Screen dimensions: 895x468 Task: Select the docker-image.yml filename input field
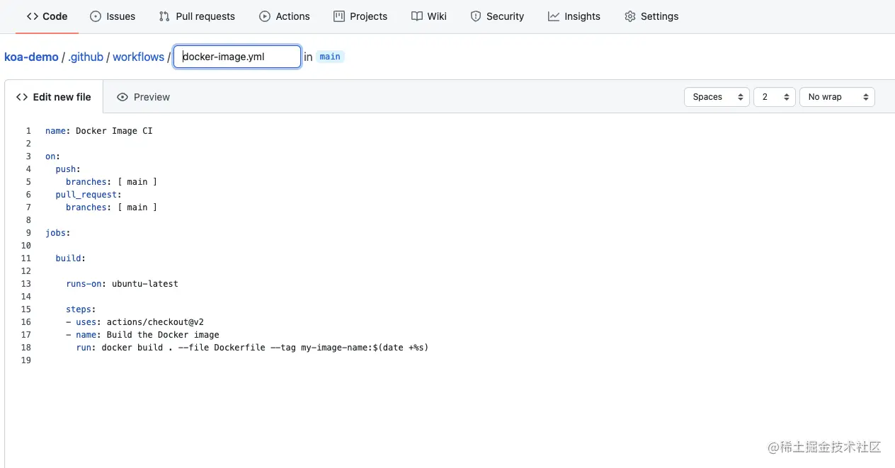point(236,56)
